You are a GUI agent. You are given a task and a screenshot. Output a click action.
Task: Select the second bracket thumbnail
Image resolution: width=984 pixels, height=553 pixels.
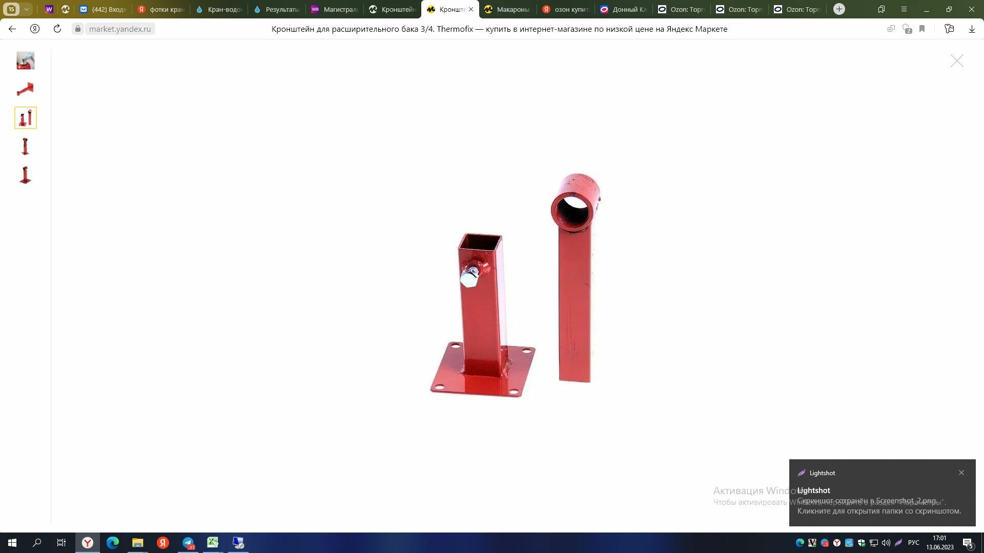pos(25,89)
